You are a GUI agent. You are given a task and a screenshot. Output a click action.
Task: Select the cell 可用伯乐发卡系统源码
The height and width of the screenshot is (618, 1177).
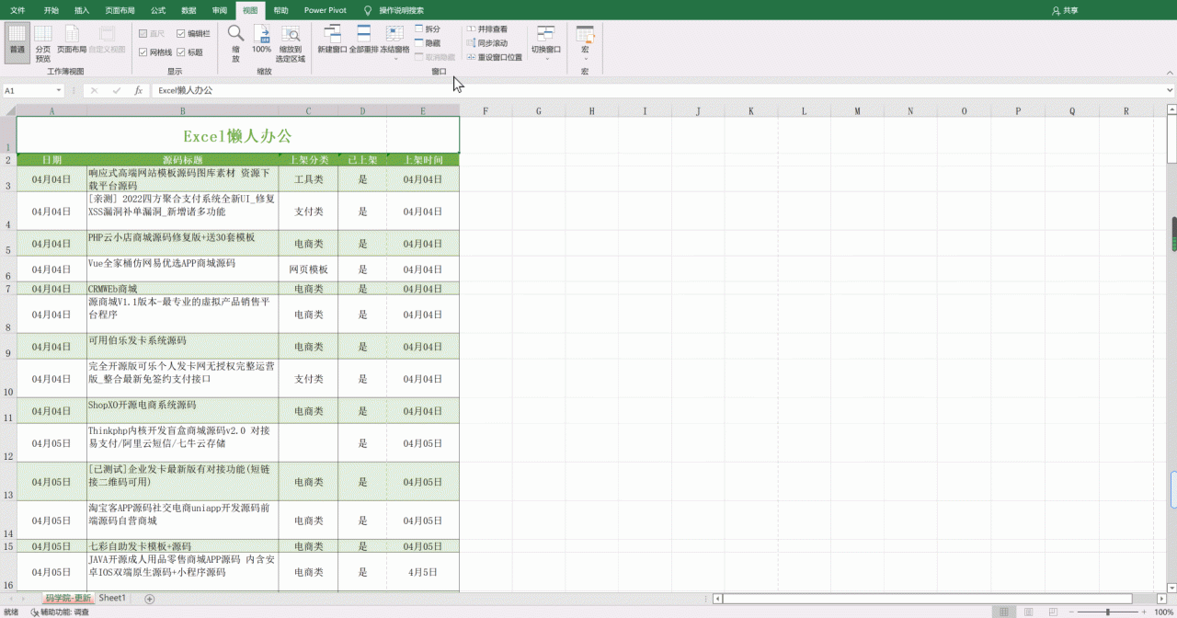click(183, 347)
